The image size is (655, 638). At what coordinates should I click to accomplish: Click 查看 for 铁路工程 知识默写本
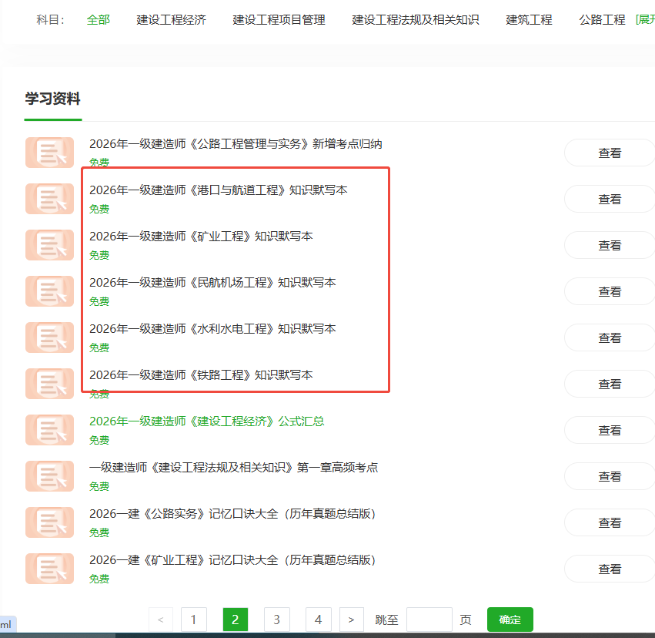pos(610,384)
